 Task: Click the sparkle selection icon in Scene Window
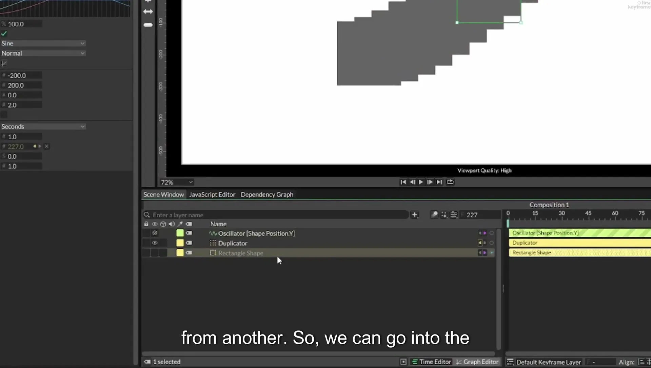[444, 215]
